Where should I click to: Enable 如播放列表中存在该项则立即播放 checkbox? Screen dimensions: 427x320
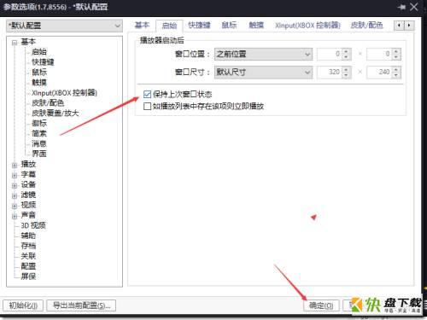coord(147,107)
